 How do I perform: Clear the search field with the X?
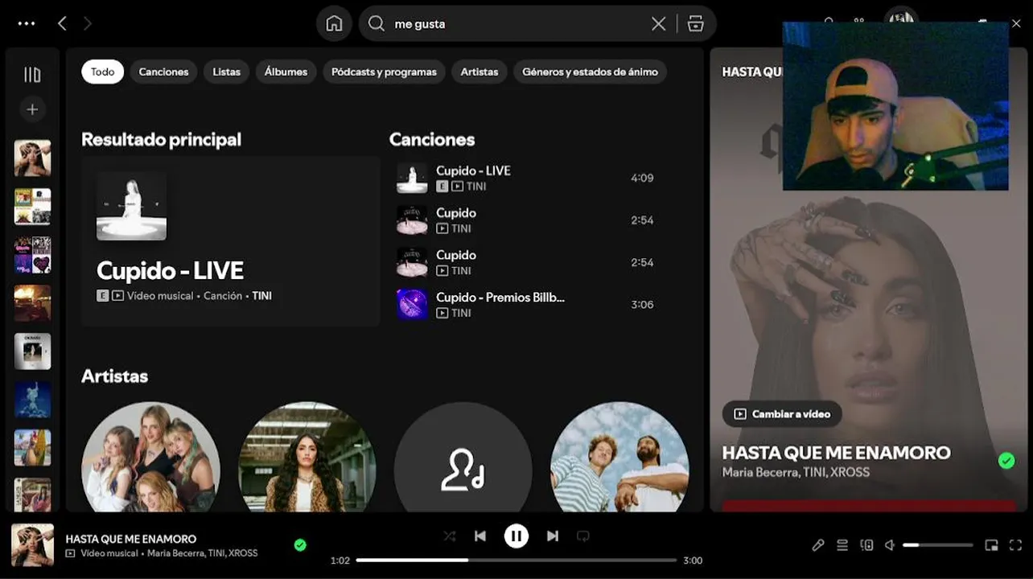pos(658,24)
